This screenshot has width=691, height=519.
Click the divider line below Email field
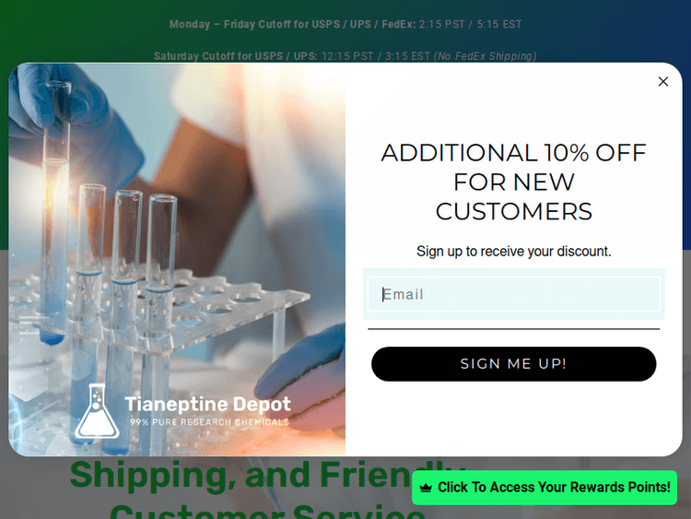pos(513,329)
